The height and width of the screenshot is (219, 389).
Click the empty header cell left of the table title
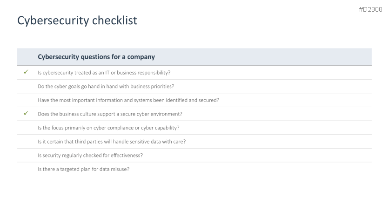click(26, 57)
